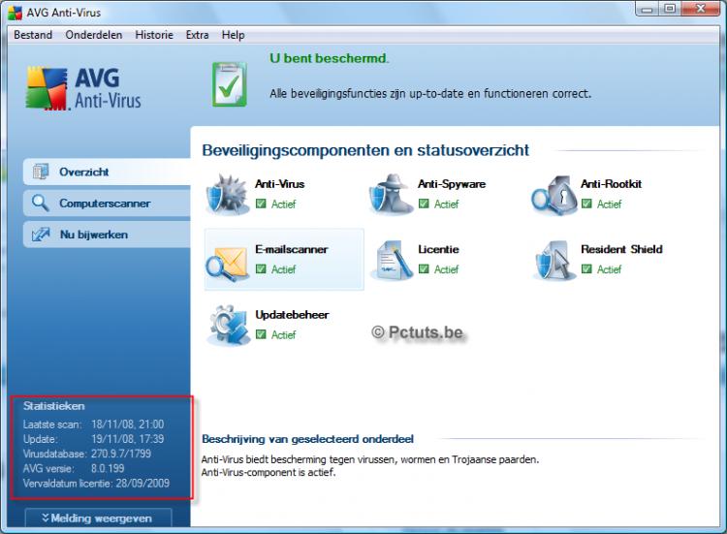Open the Bestand menu
The height and width of the screenshot is (534, 727).
click(33, 35)
